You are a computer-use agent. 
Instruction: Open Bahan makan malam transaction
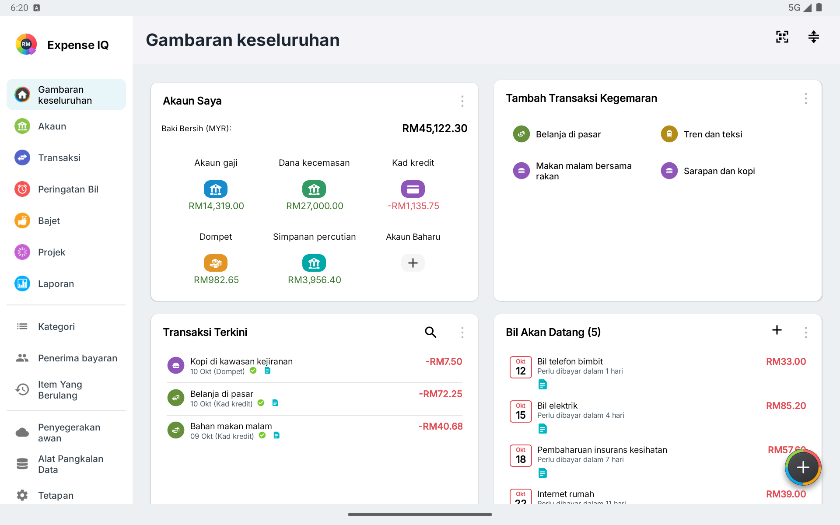coord(314,431)
